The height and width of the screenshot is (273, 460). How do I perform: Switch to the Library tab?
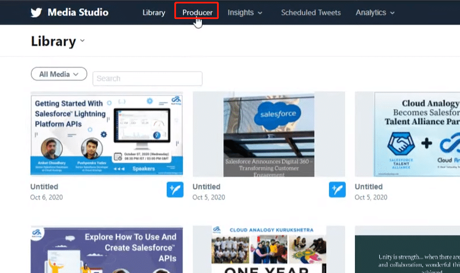154,13
